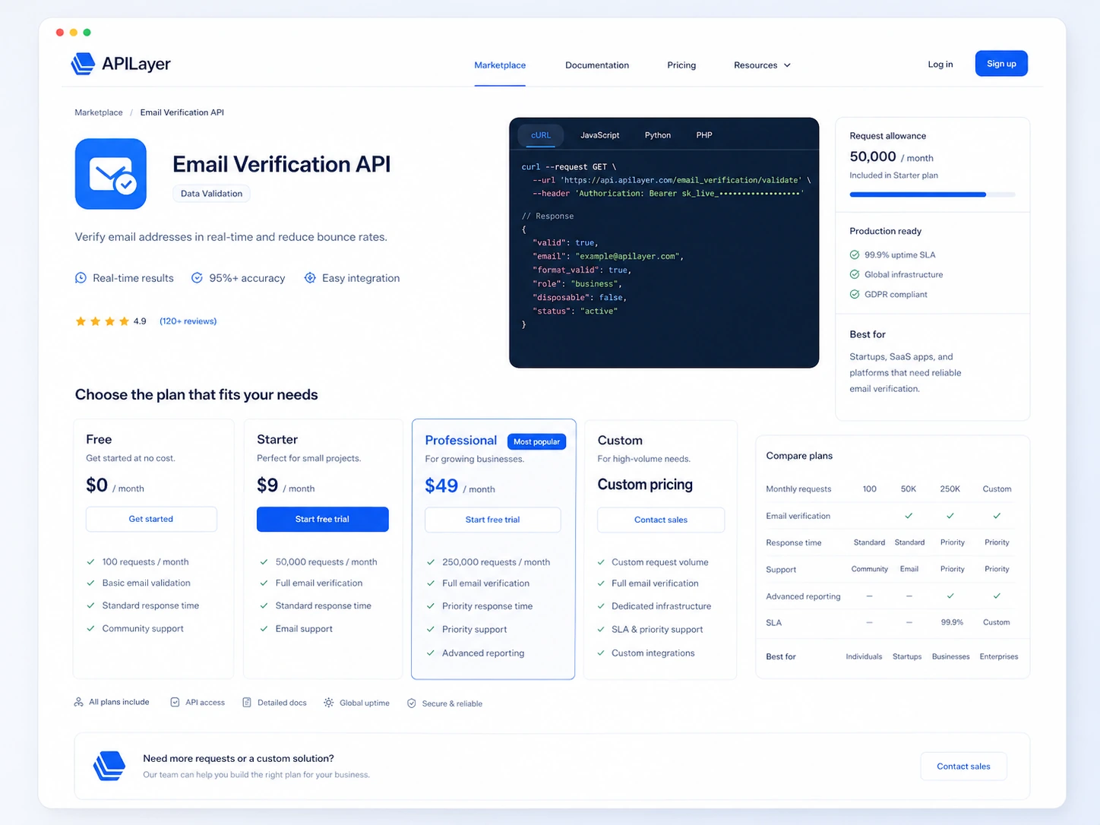Viewport: 1100px width, 825px height.
Task: Click "Individuals" in Best for row
Action: pyautogui.click(x=865, y=656)
